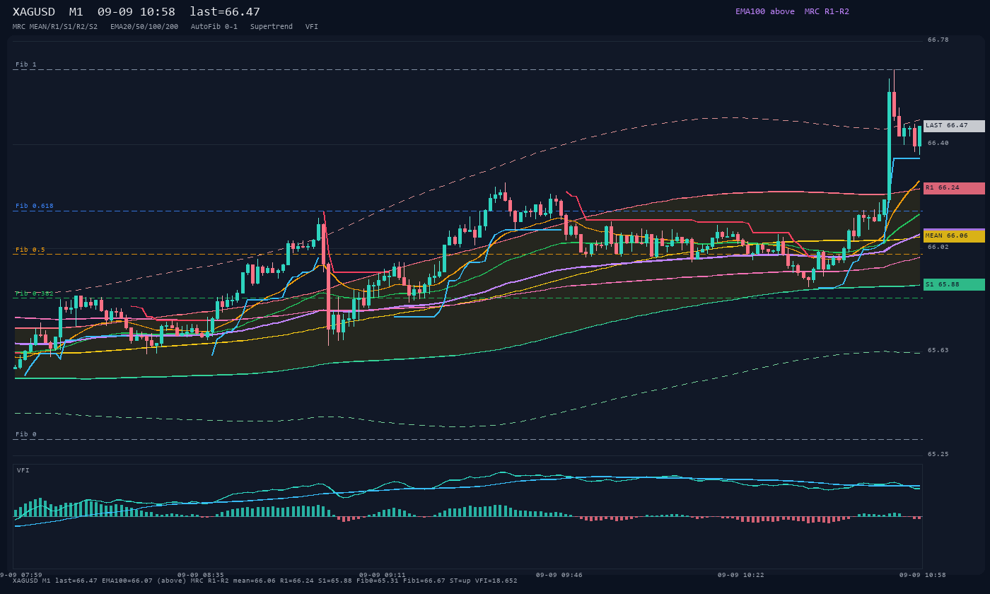Click the 66.40 price axis value
The image size is (990, 594).
(938, 143)
